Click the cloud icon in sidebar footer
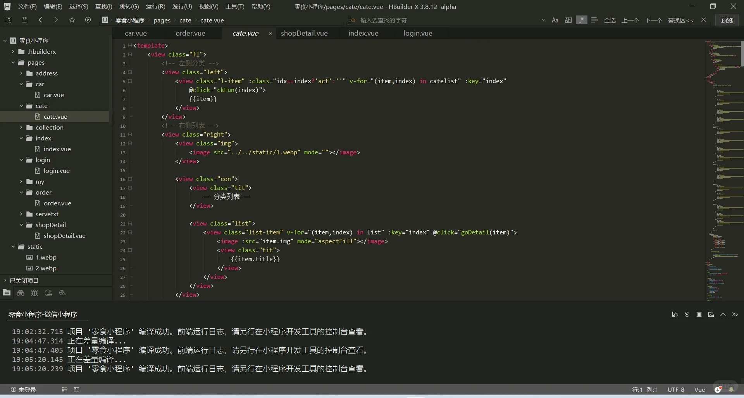The width and height of the screenshot is (744, 398). (62, 293)
